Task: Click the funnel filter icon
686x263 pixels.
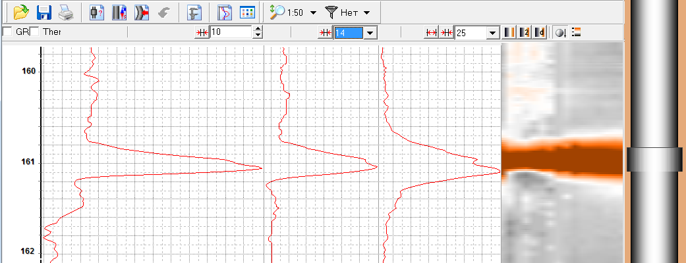Action: [332, 12]
